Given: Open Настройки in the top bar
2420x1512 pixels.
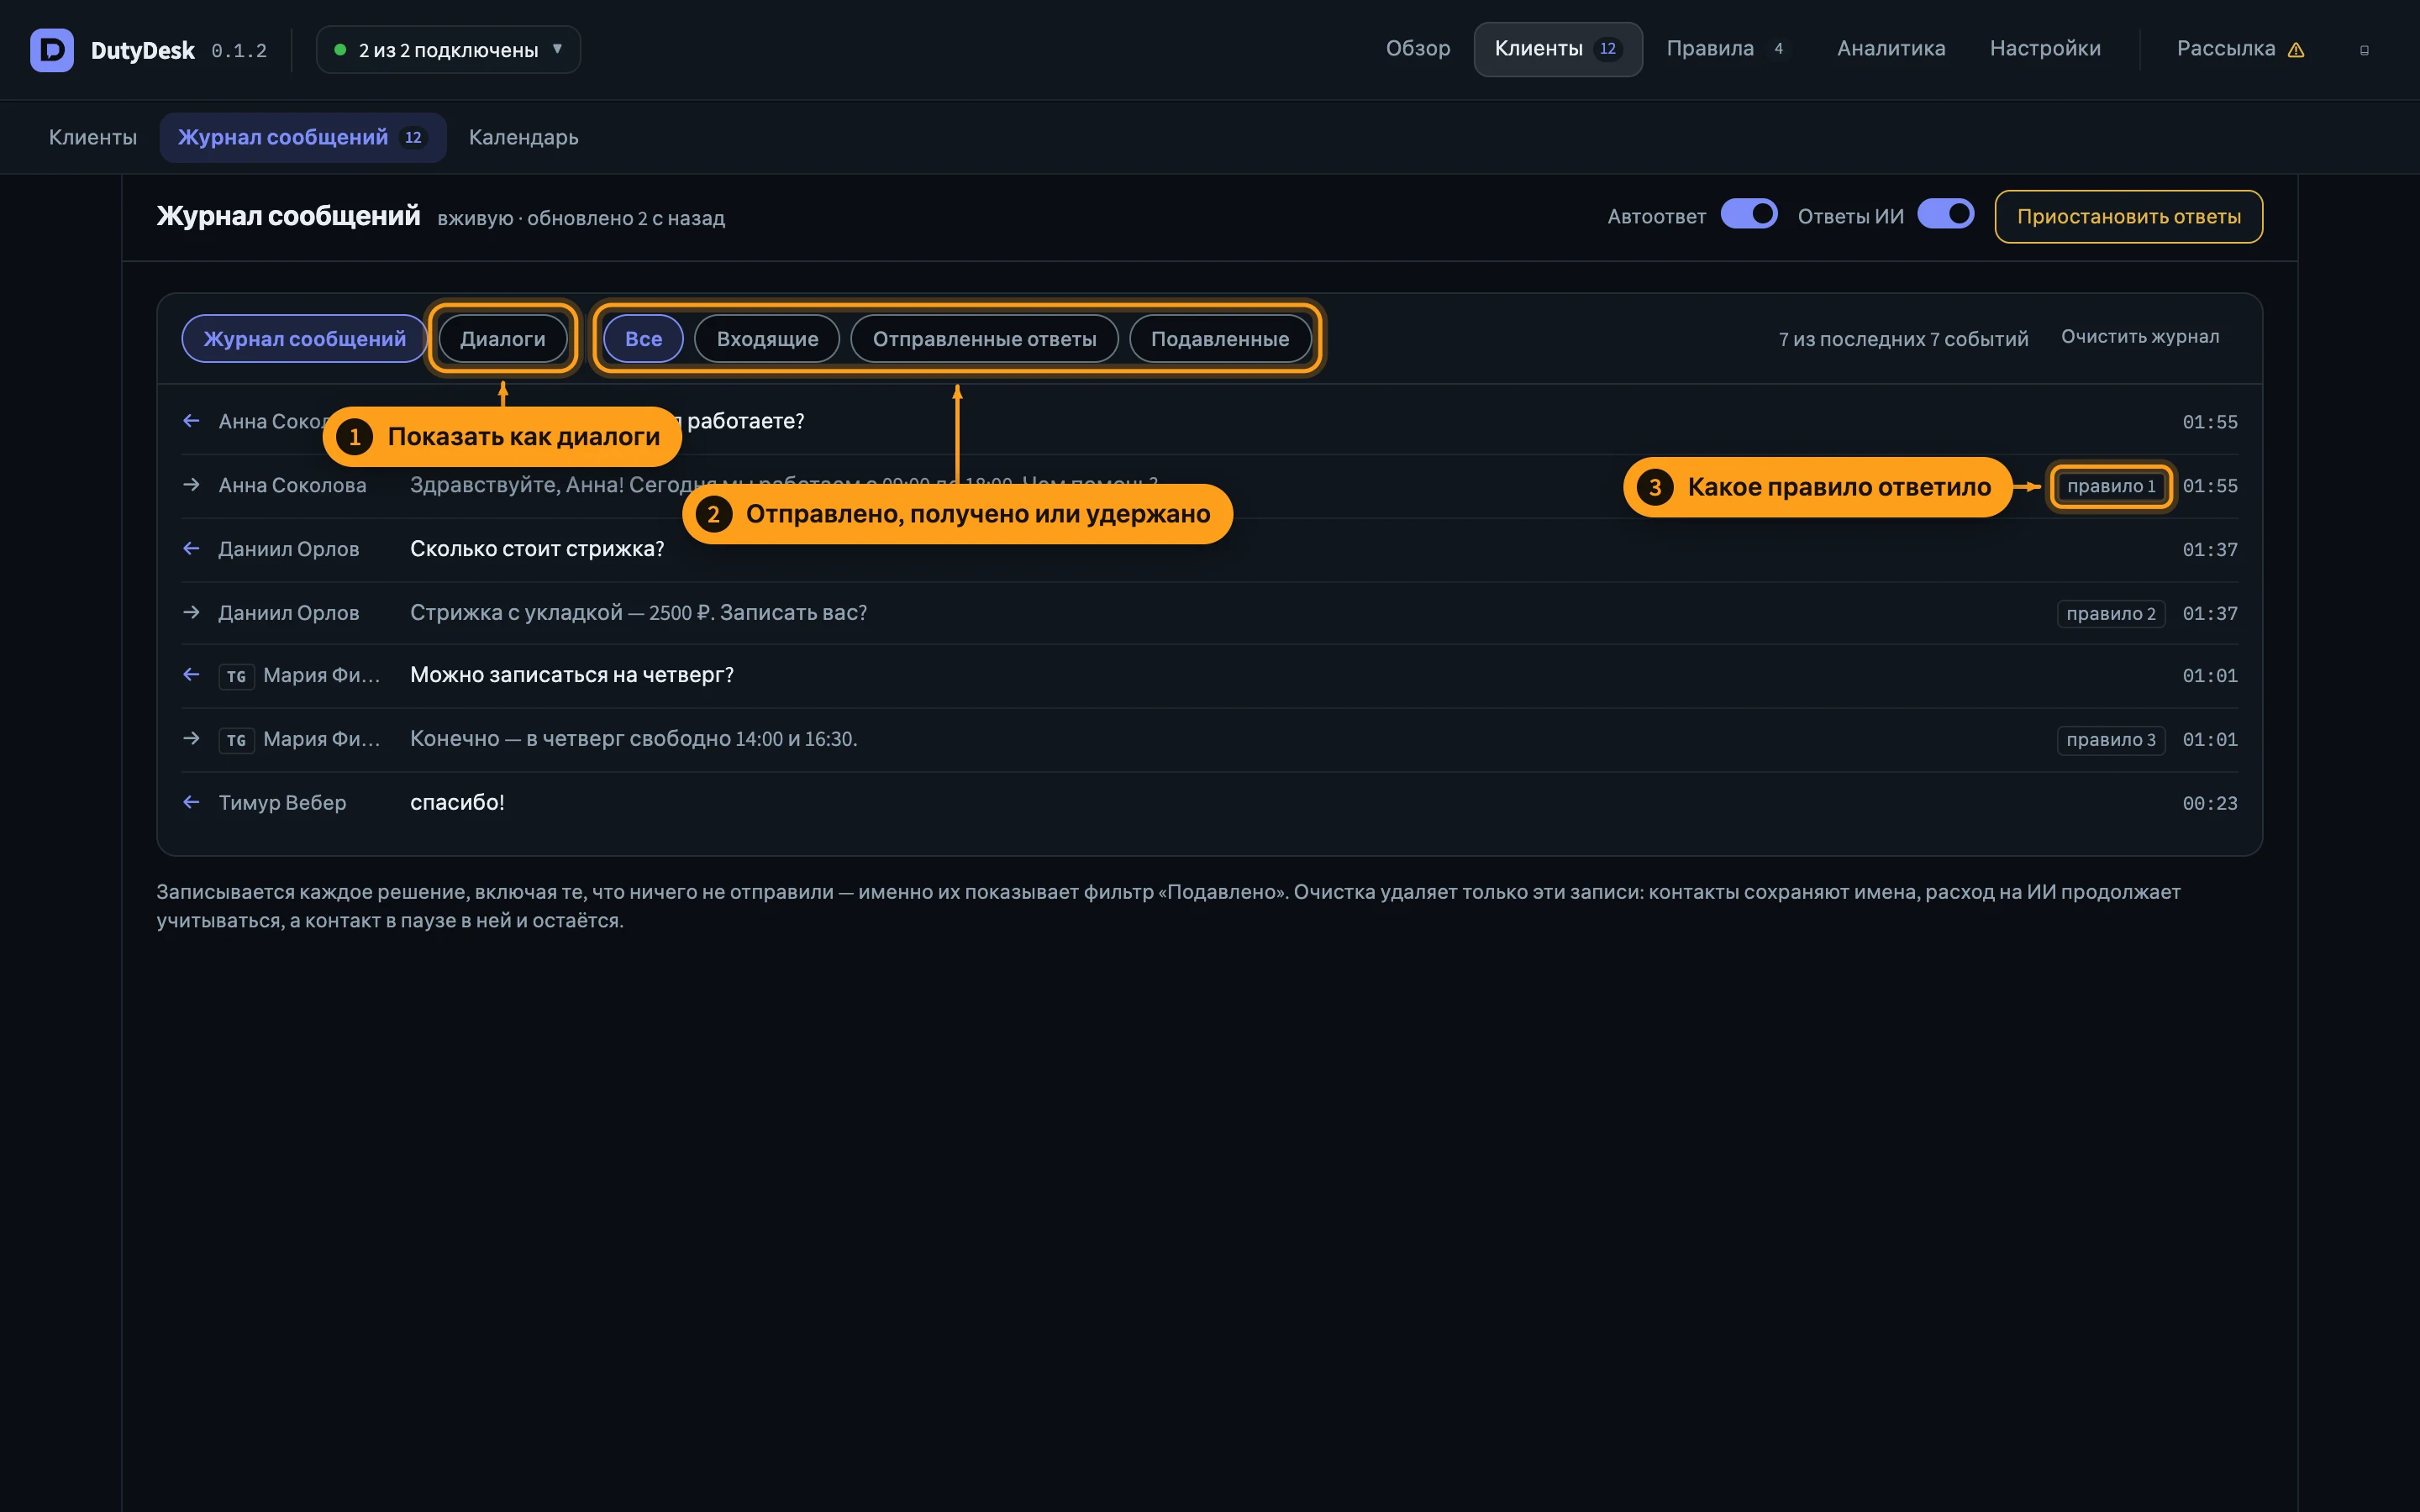Looking at the screenshot, I should point(2044,49).
